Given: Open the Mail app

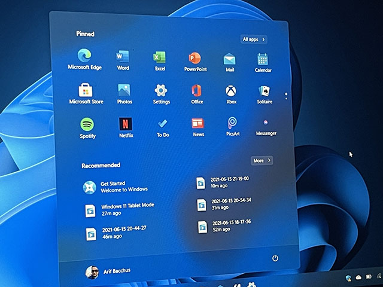Looking at the screenshot, I should tap(230, 62).
